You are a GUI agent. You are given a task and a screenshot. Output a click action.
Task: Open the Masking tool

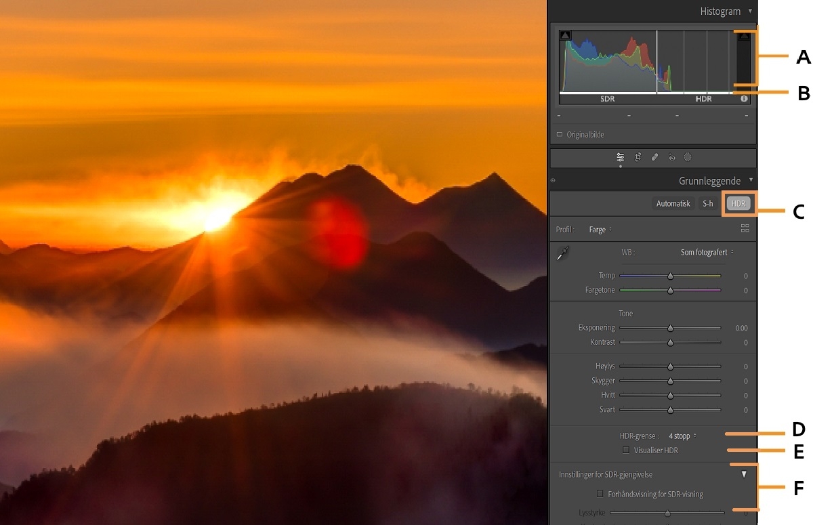tap(688, 157)
